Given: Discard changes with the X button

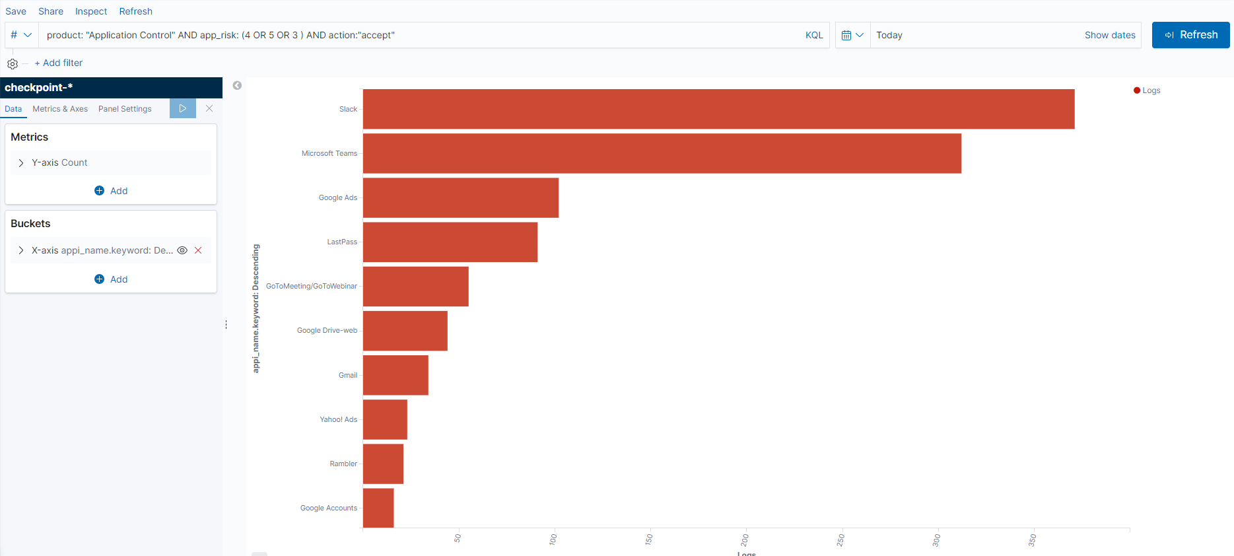Looking at the screenshot, I should point(209,108).
